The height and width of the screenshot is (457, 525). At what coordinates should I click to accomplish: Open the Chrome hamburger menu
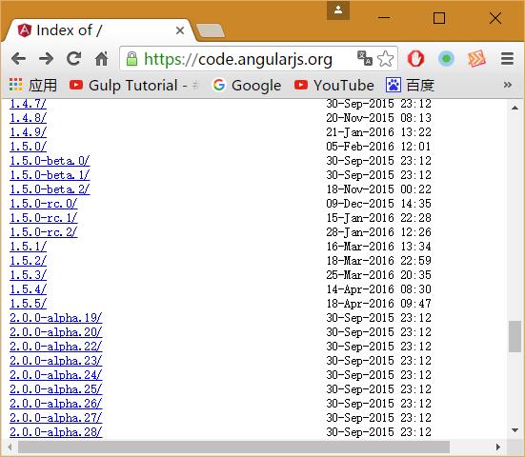coord(507,59)
